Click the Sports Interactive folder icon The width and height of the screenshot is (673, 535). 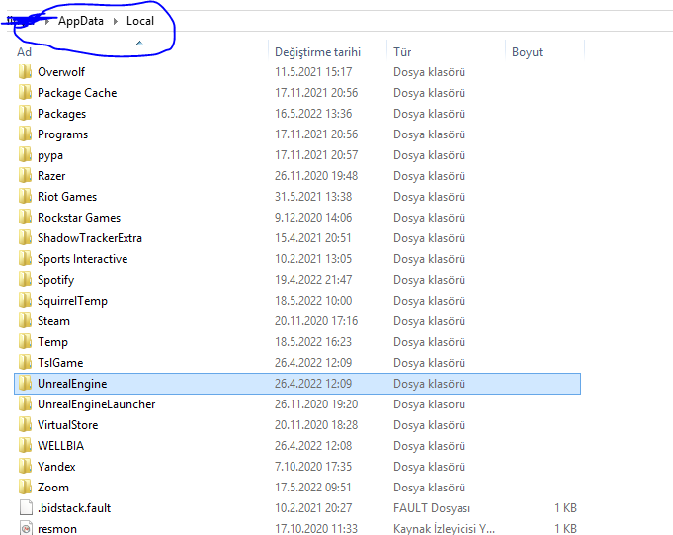click(26, 258)
